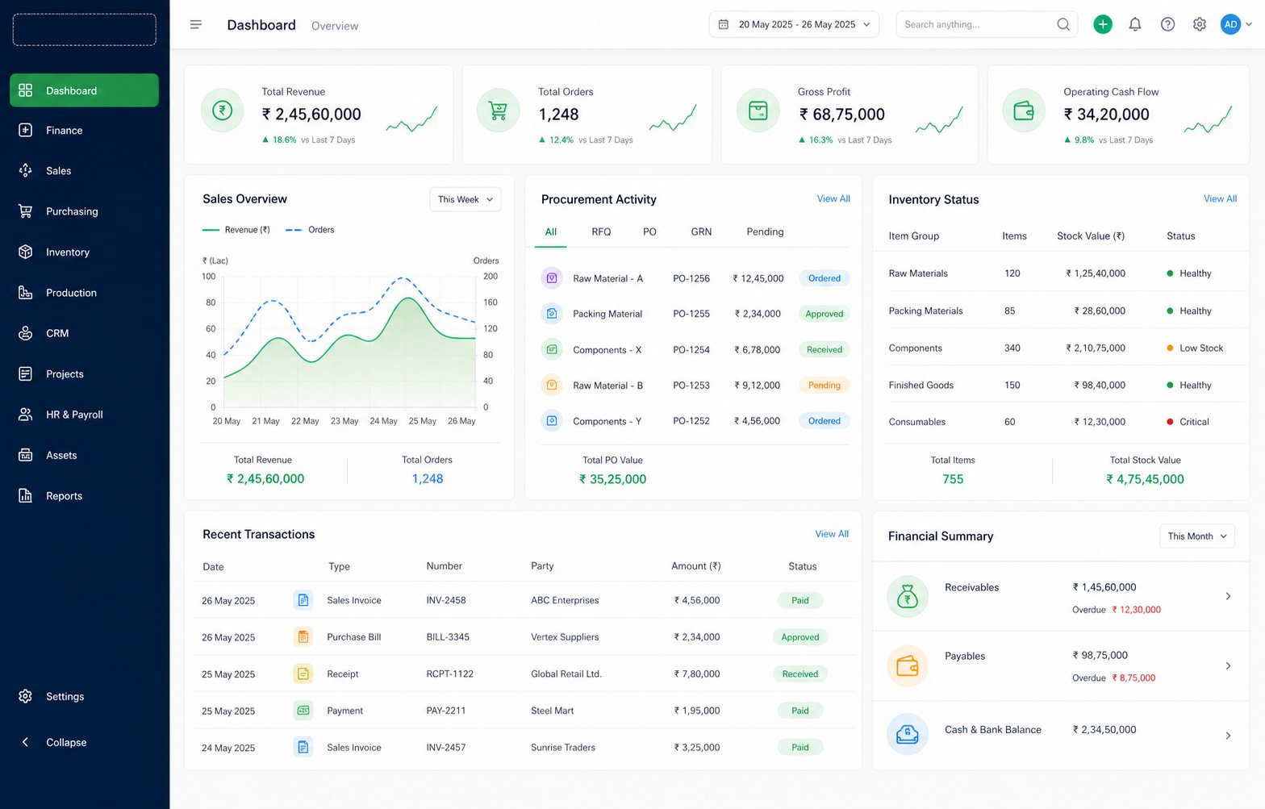The image size is (1265, 809).
Task: Click the RCPT-1122 receipt icon
Action: [x=303, y=673]
